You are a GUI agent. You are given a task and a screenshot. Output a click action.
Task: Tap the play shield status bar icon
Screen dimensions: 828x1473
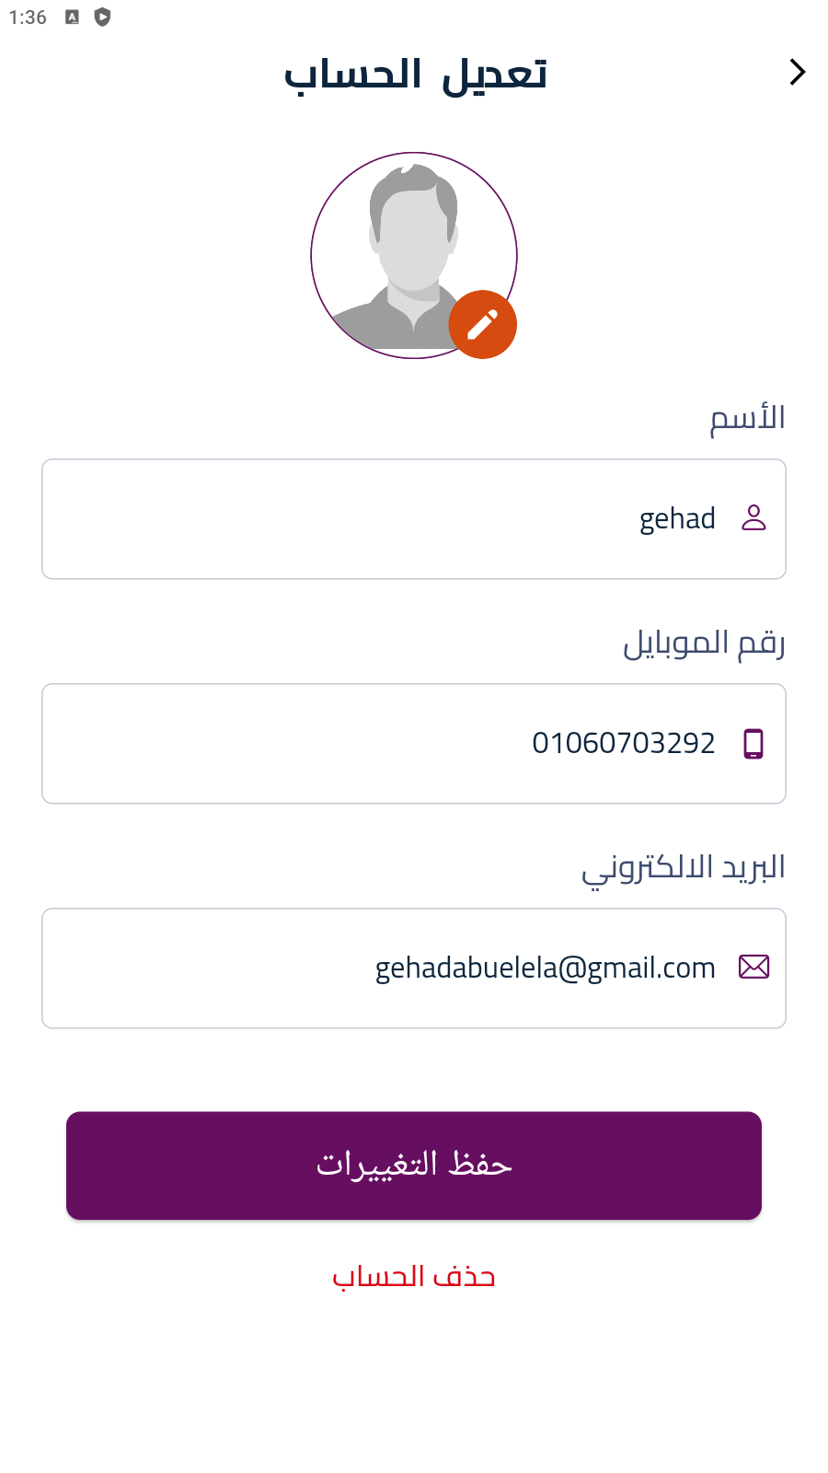[x=102, y=17]
